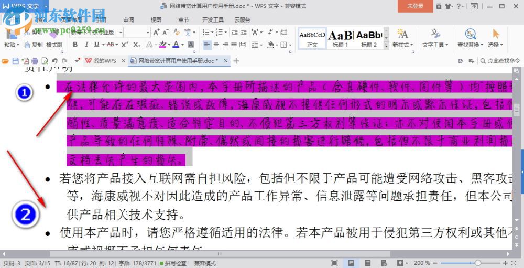Decrease paragraph indent

(234, 32)
